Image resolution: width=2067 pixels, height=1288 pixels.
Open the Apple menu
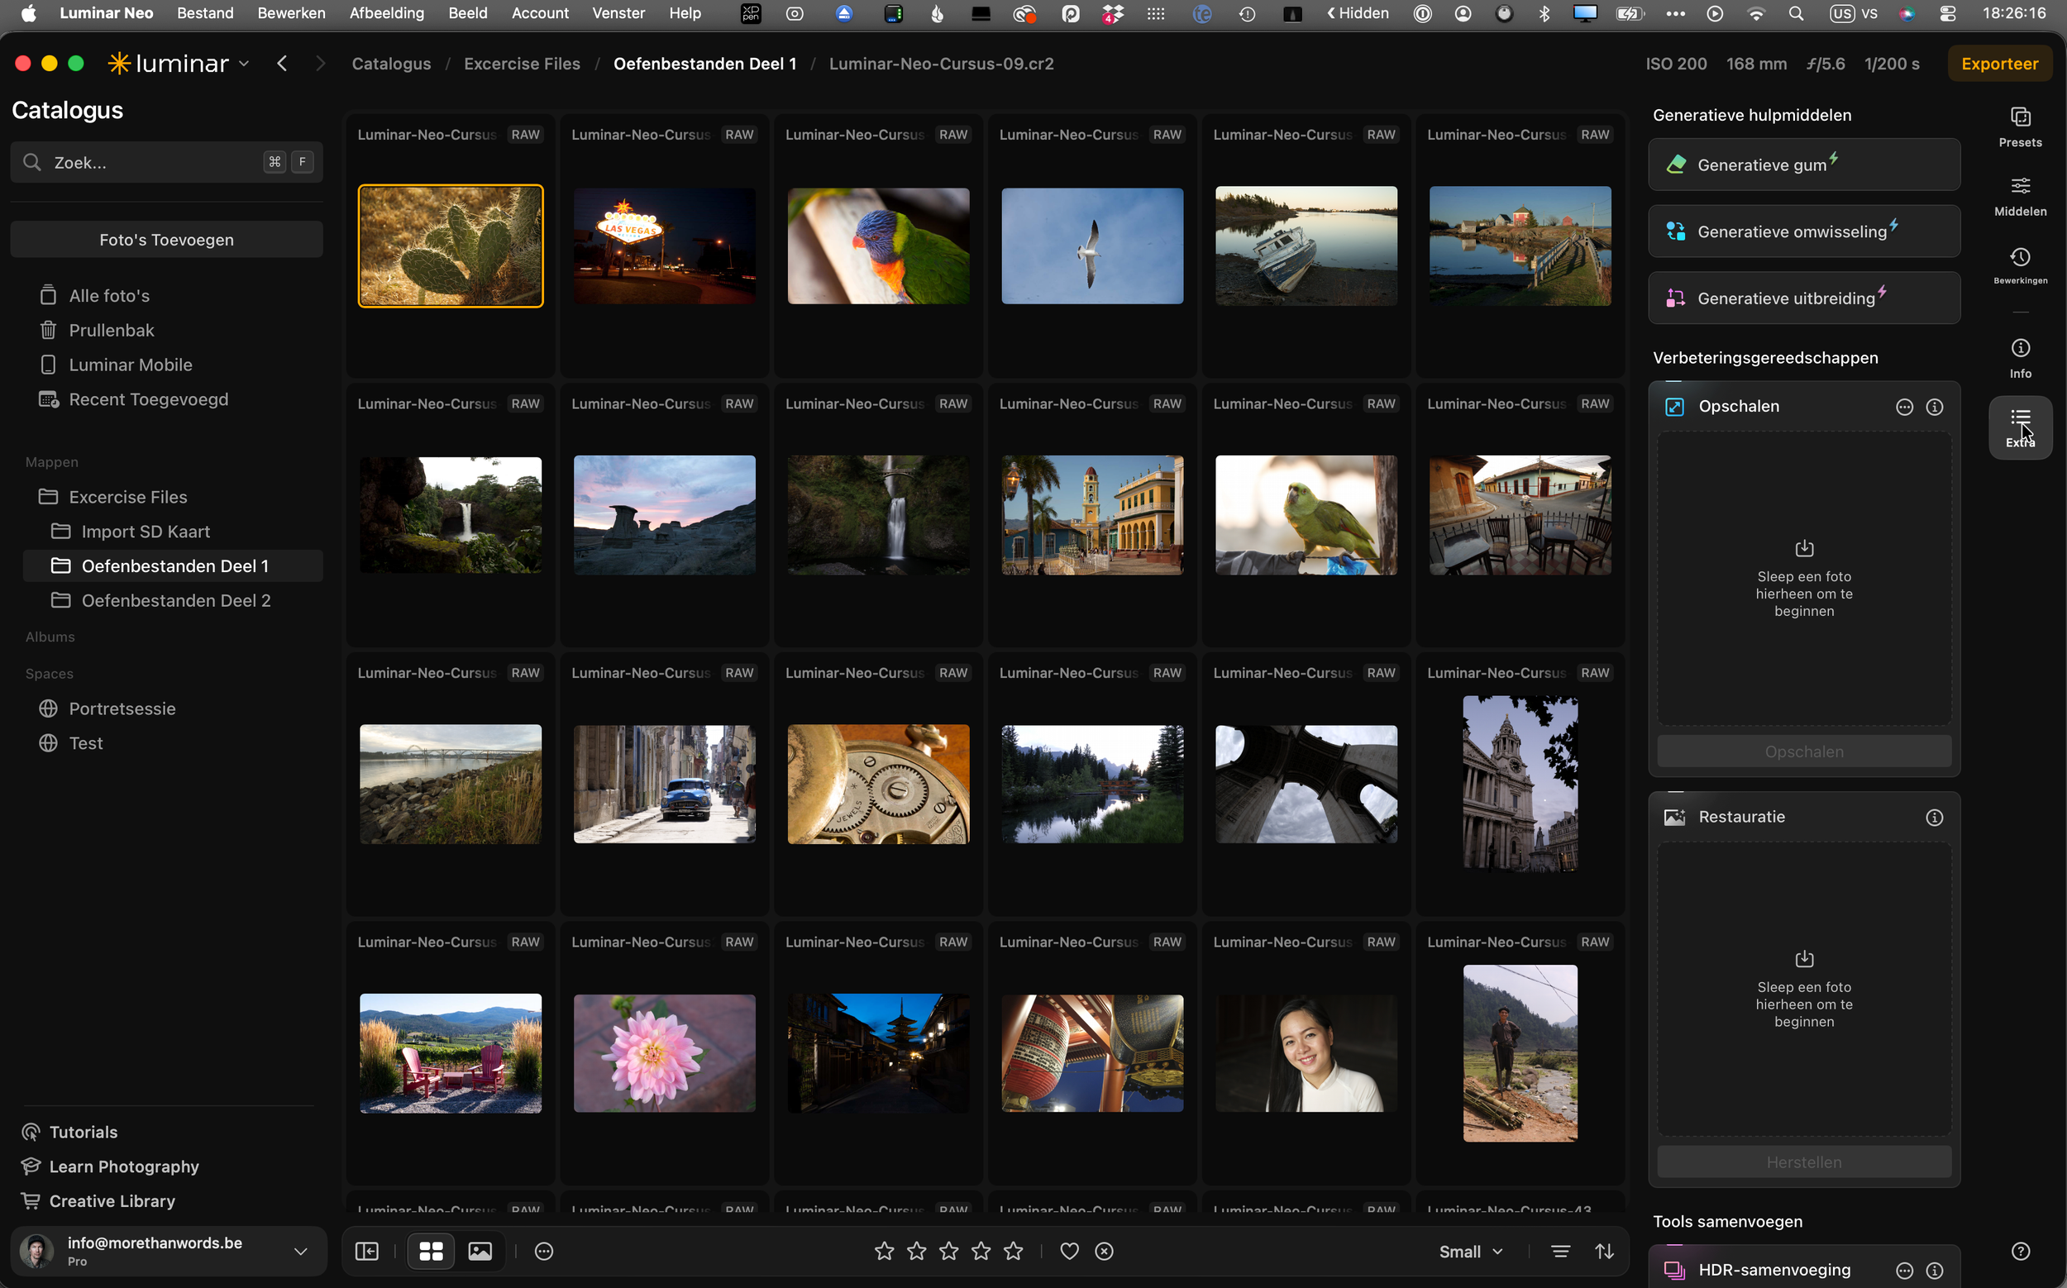[x=28, y=12]
